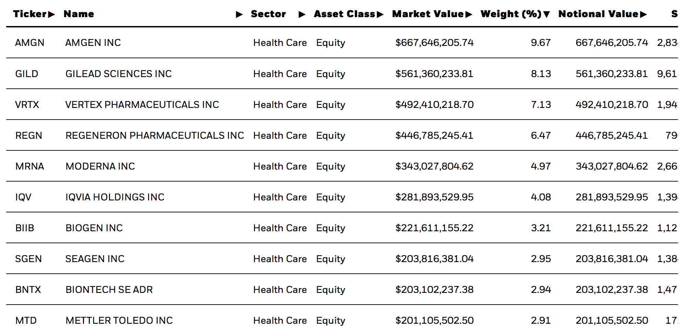
Task: Click the sort arrow for Name column
Action: tap(239, 14)
